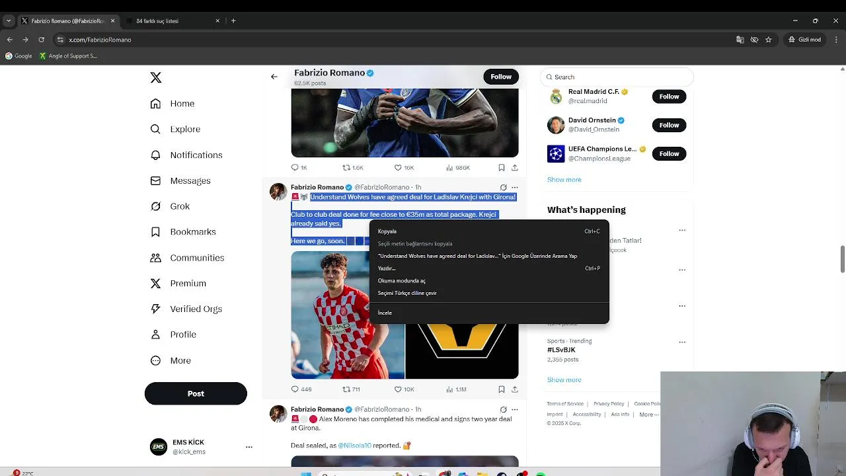This screenshot has height=476, width=846.
Task: Select the Google search option in the context menu
Action: pyautogui.click(x=489, y=256)
